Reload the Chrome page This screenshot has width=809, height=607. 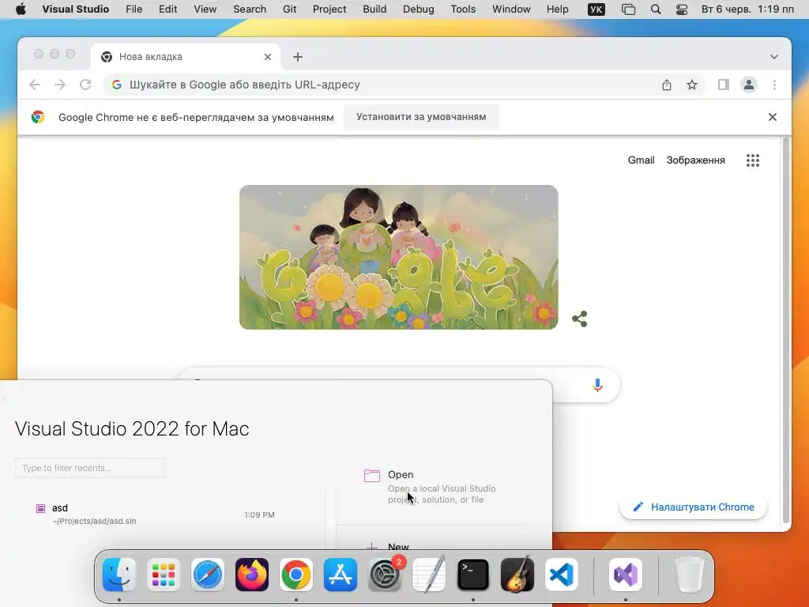(x=85, y=85)
